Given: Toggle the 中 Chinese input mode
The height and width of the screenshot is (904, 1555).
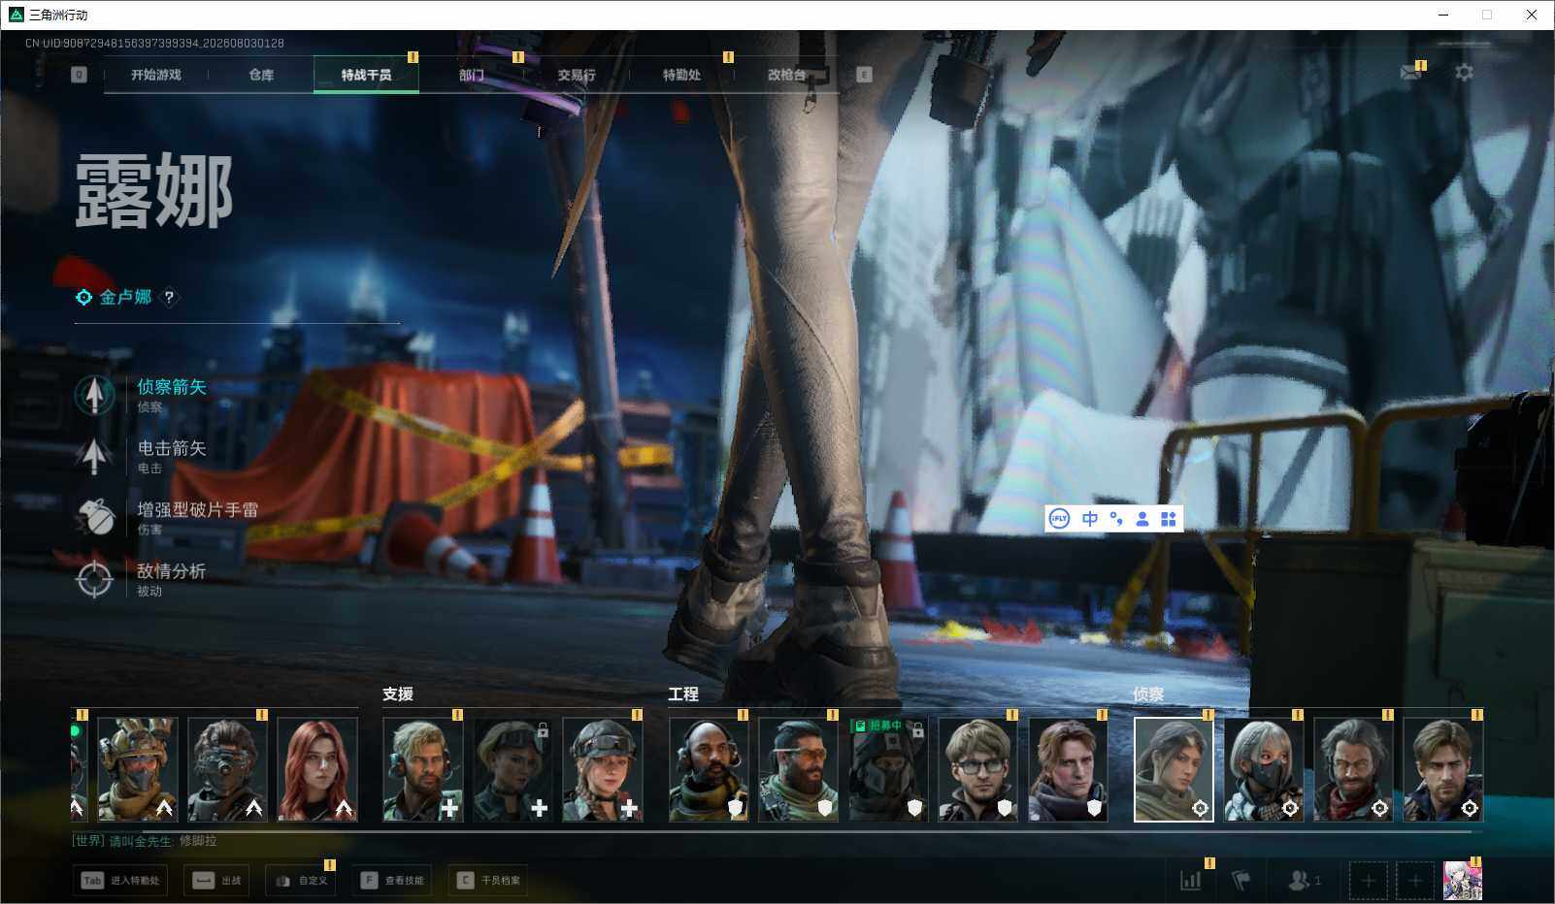Looking at the screenshot, I should [1090, 519].
